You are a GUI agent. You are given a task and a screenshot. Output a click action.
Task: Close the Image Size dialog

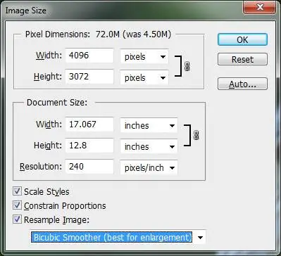point(260,8)
